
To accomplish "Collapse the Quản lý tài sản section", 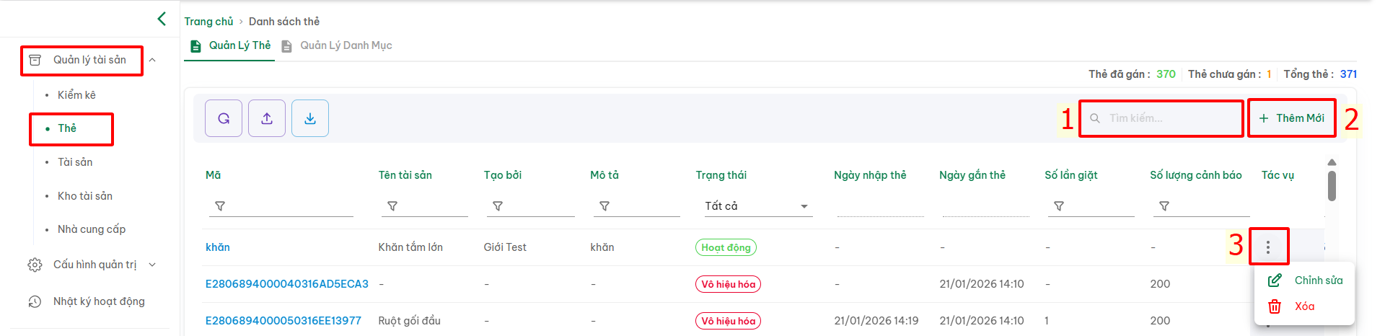I will pos(152,60).
